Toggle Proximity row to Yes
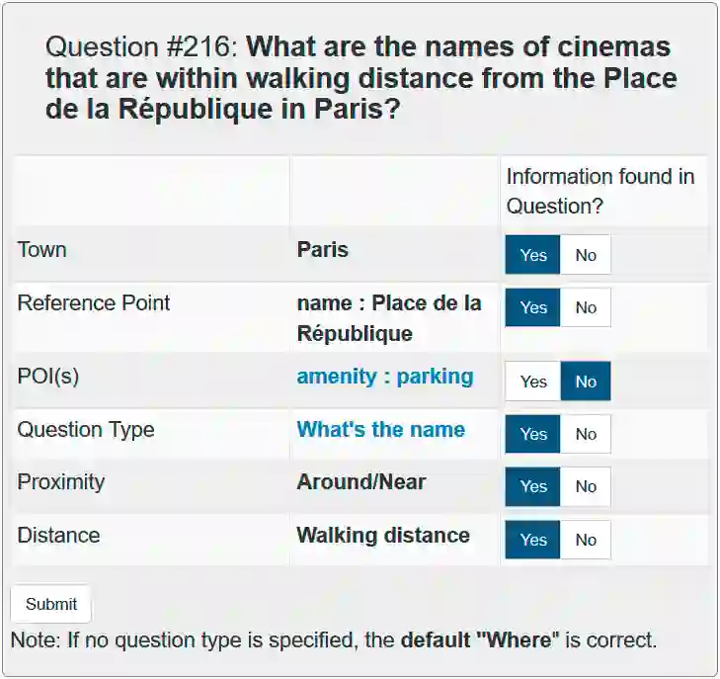The width and height of the screenshot is (720, 679). coord(533,486)
